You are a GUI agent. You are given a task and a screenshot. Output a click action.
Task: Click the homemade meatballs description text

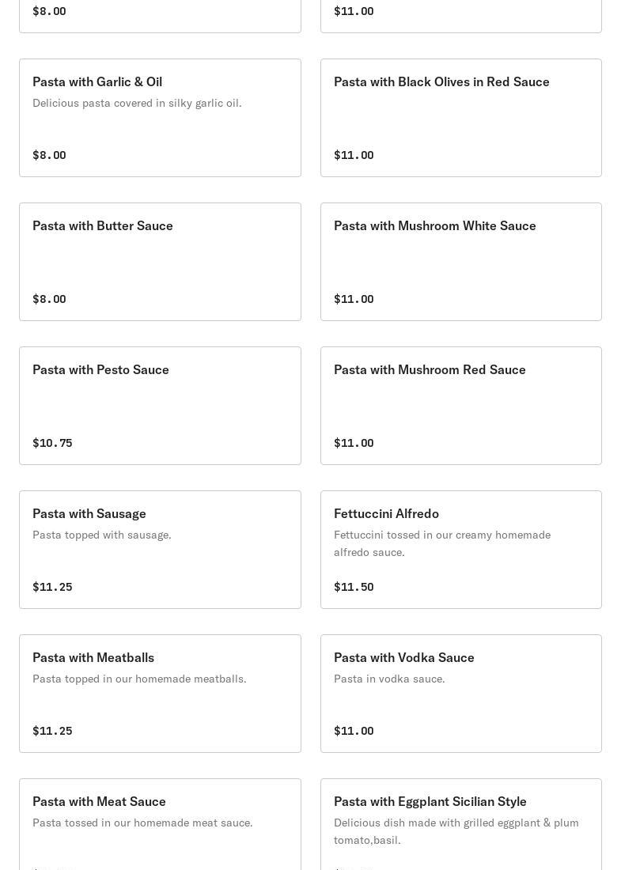point(139,679)
